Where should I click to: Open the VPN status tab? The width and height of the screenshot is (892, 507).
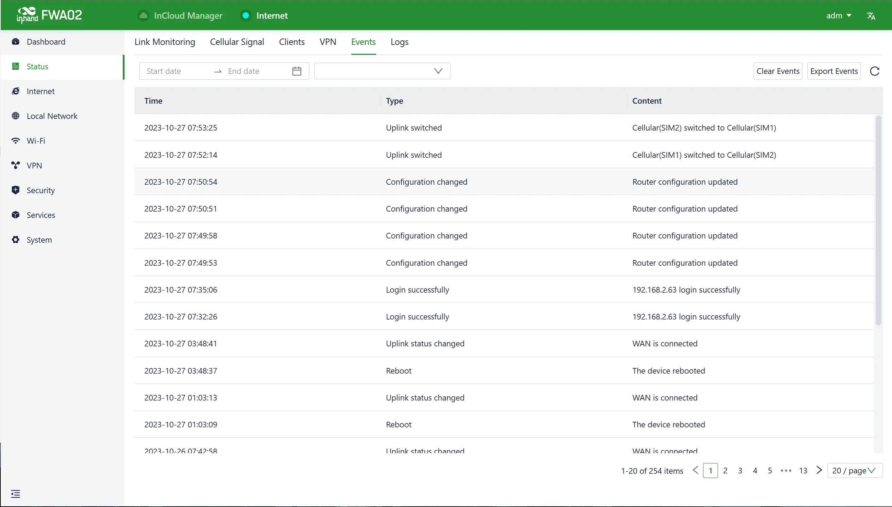[x=328, y=42]
